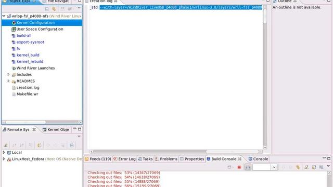Open User Space Configuration node
This screenshot has width=333, height=187.
(40, 29)
